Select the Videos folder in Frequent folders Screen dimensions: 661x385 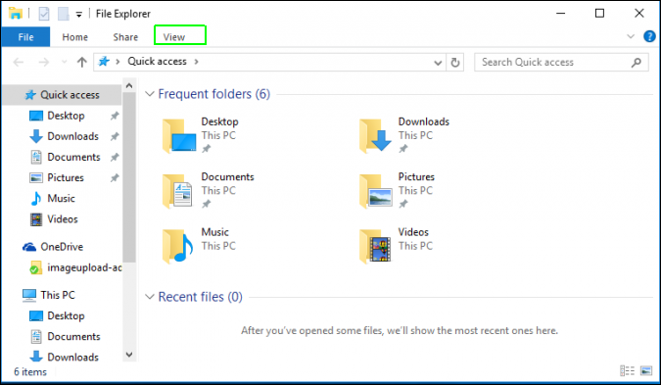[x=396, y=246]
